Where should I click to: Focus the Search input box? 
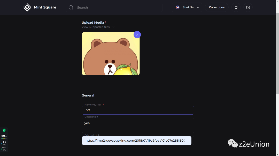(x=116, y=7)
